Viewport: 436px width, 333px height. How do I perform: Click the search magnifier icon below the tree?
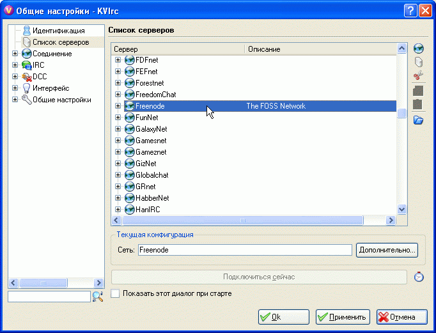(x=98, y=297)
